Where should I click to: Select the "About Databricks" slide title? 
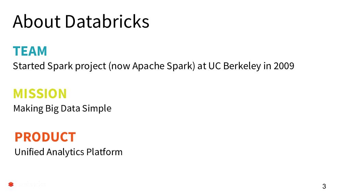pos(81,21)
